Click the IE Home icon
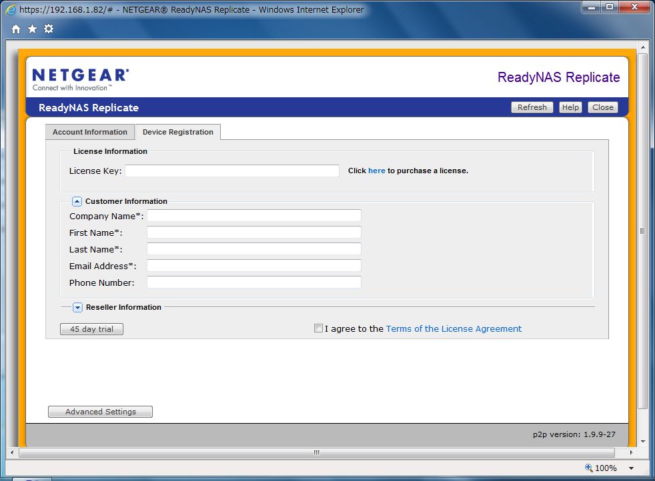The width and height of the screenshot is (655, 481). [16, 29]
